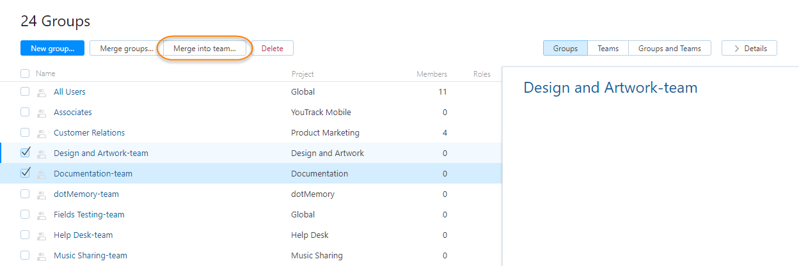Sort list by Members column header
The image size is (799, 266).
[432, 74]
